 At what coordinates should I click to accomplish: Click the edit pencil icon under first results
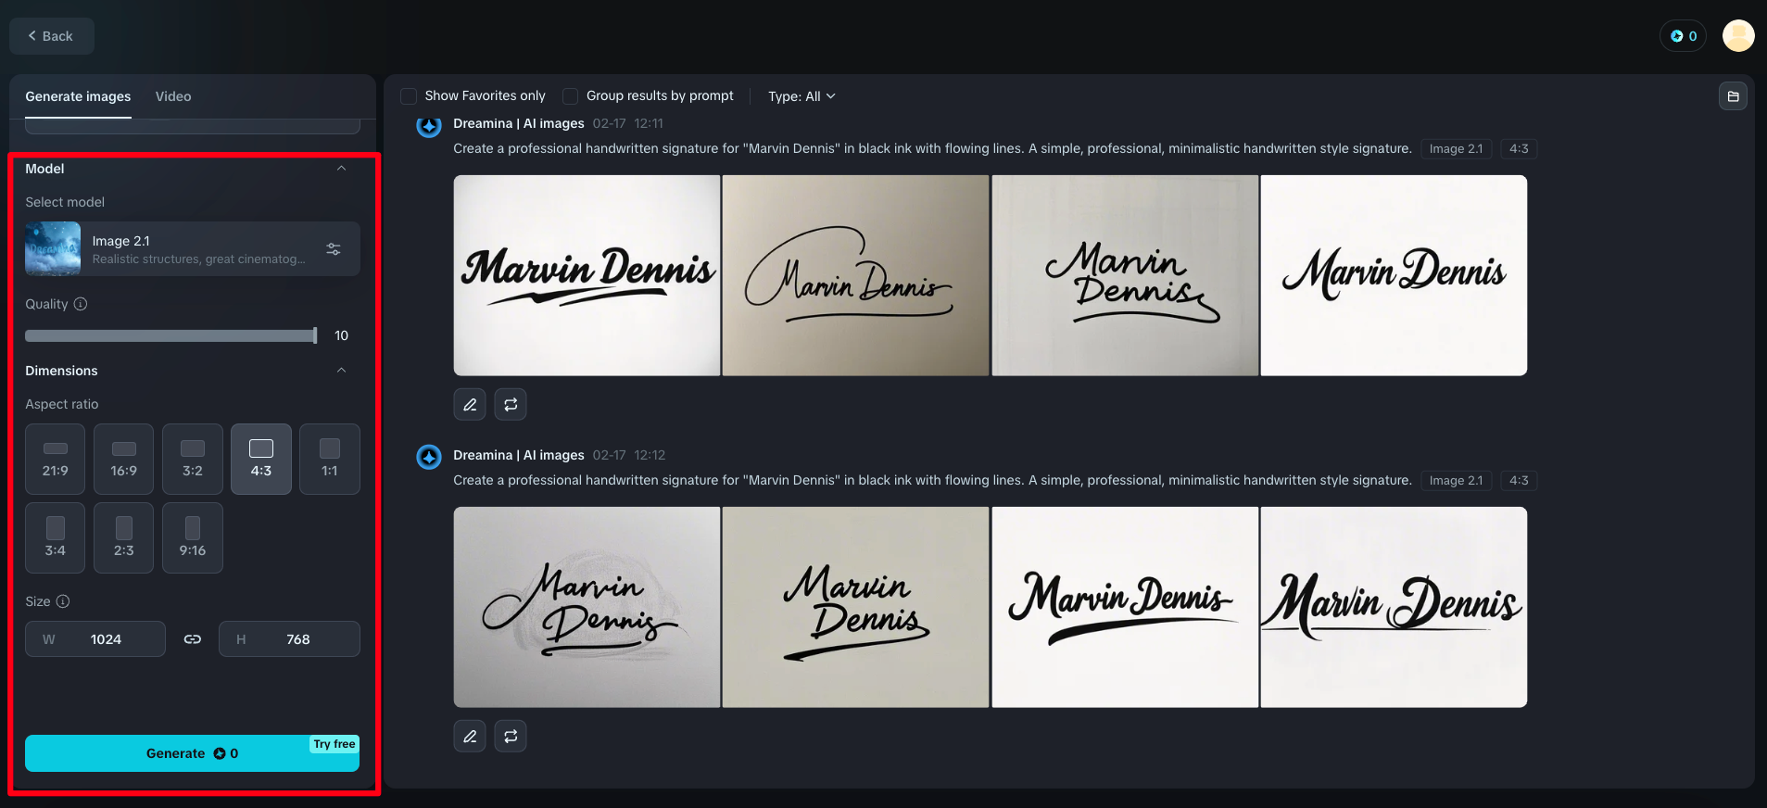[x=470, y=405]
